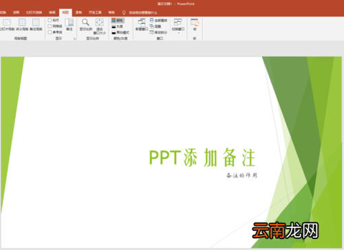Open the Help (帮助) tab
The height and width of the screenshot is (250, 344).
click(111, 12)
